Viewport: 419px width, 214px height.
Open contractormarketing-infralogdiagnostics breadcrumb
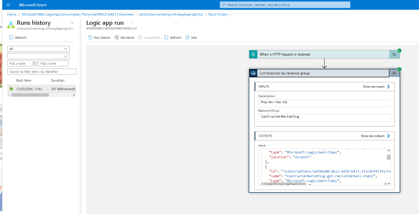pos(171,14)
